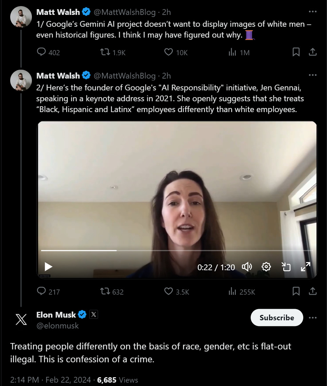Reply to the Jen Gennai video tweet
Viewport: 327px width, 386px height.
(x=41, y=291)
